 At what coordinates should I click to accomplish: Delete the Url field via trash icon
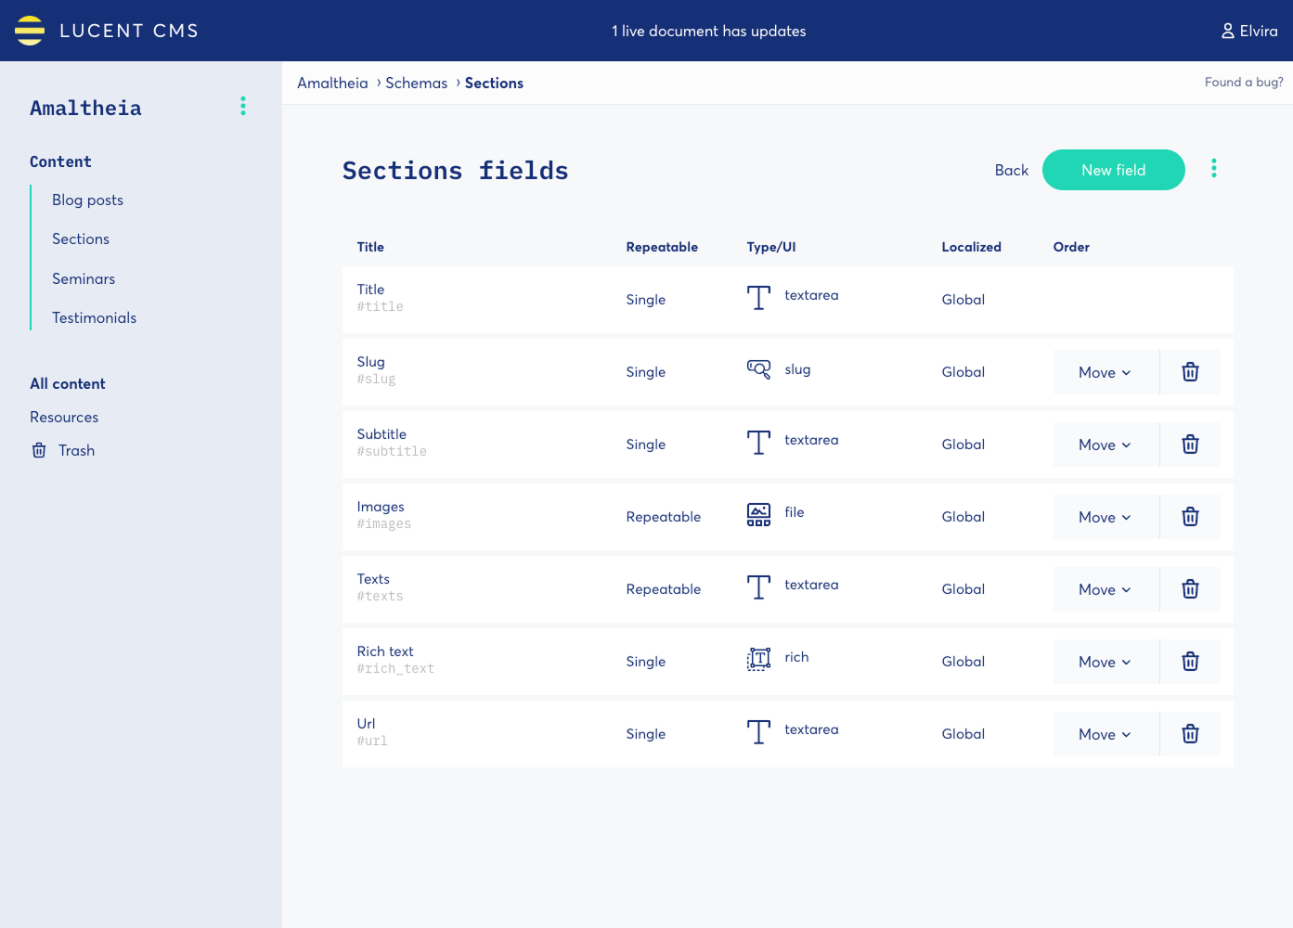coord(1190,734)
